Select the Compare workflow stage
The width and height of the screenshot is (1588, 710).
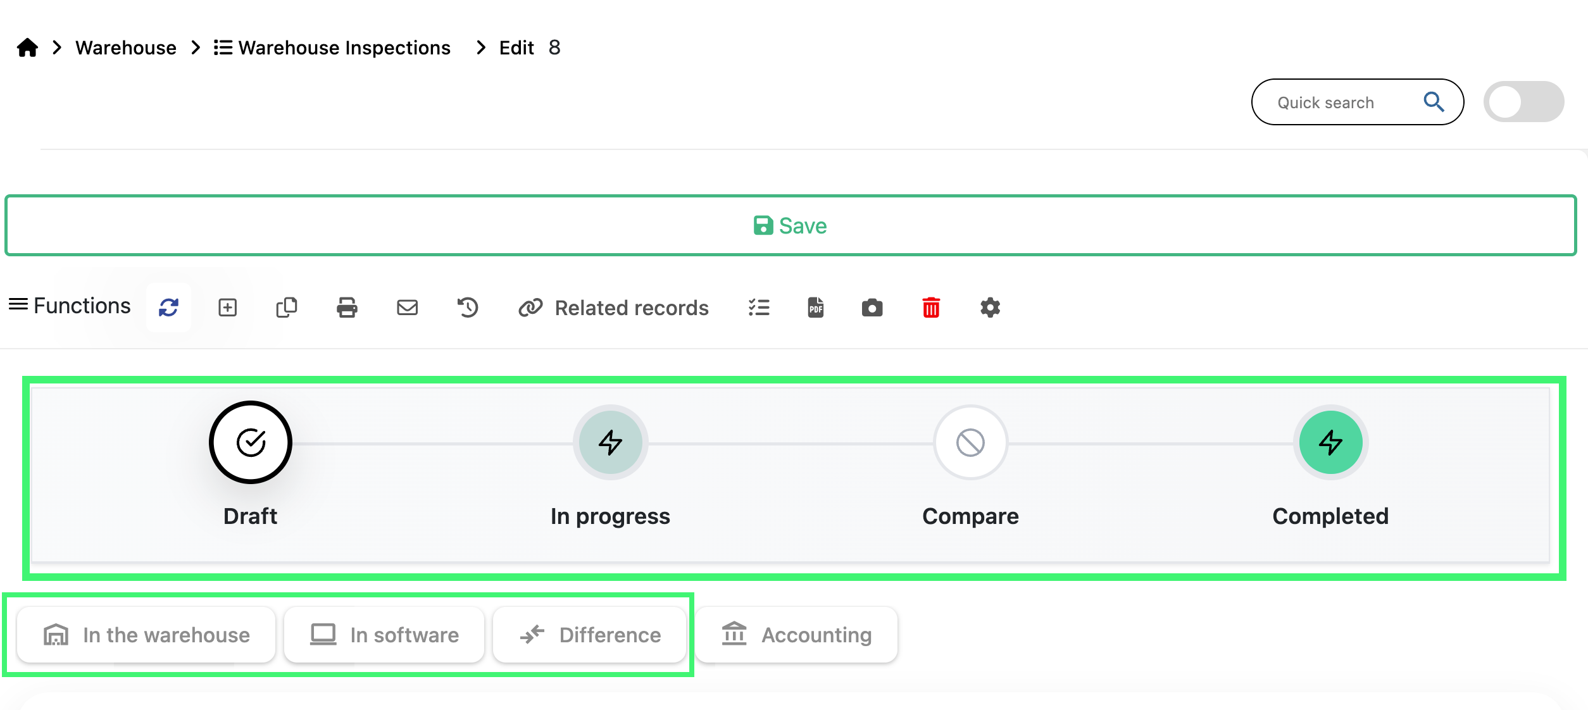970,442
